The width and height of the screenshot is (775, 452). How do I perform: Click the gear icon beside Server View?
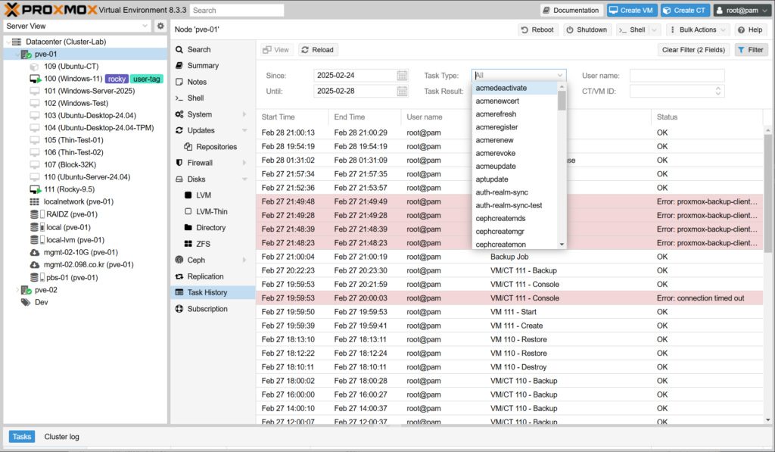[x=160, y=26]
